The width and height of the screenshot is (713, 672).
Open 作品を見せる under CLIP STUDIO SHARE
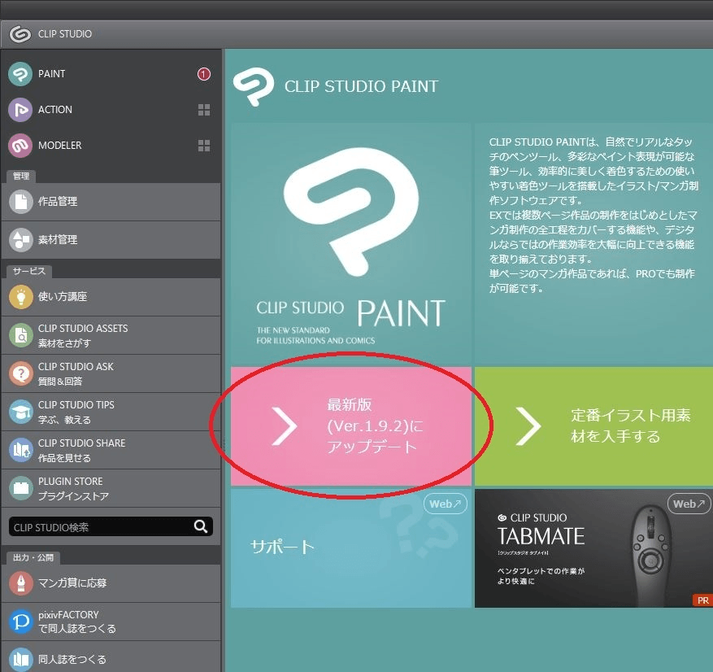111,450
